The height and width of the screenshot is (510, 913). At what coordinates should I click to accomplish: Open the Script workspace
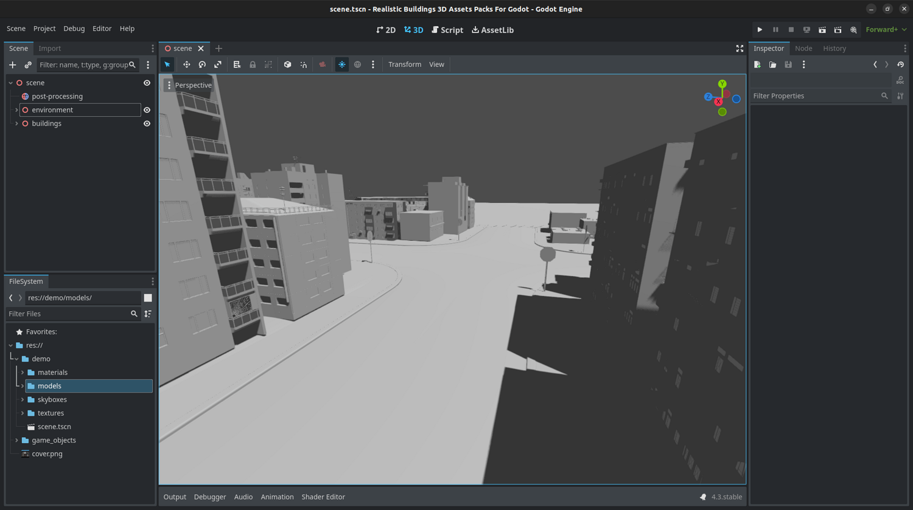(x=447, y=30)
